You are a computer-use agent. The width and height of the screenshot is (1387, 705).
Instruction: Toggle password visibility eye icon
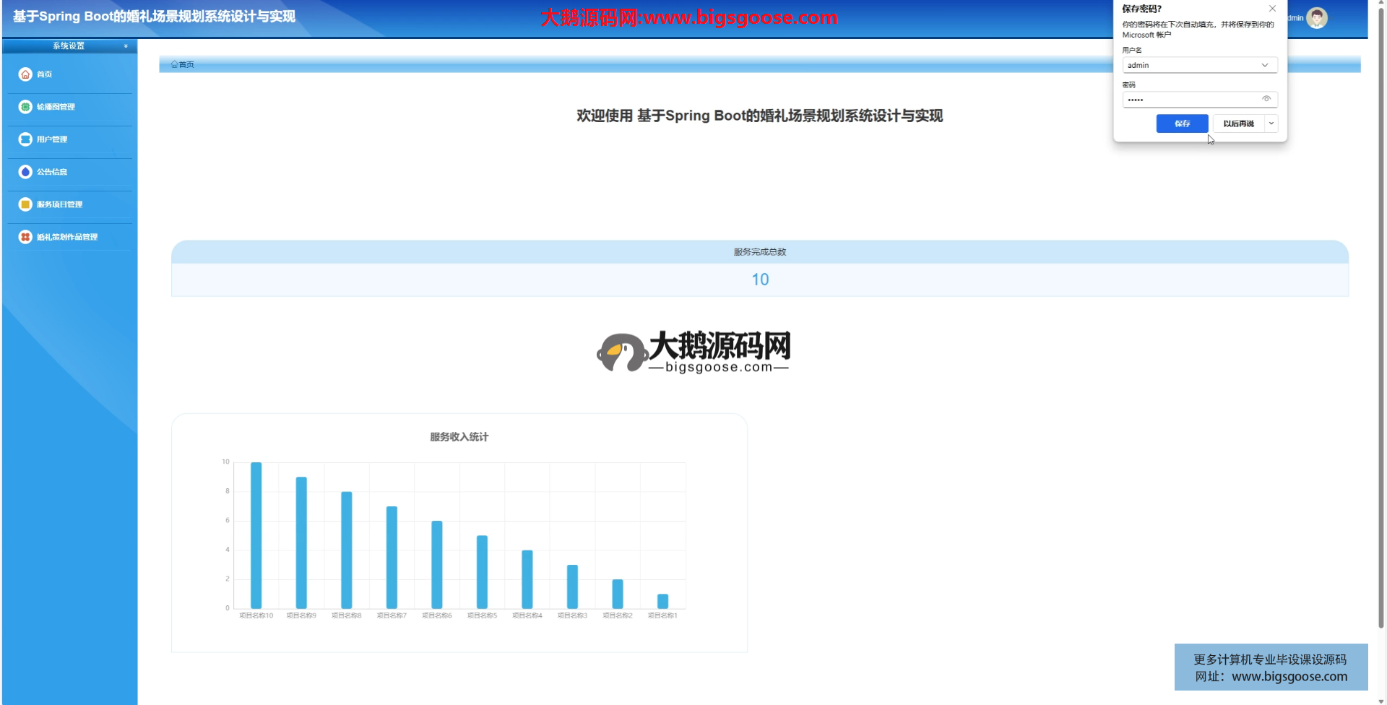click(1266, 99)
